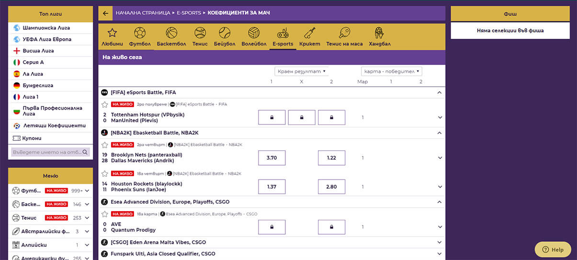Bet on Brooklyn Nets at 3.70

(x=272, y=158)
